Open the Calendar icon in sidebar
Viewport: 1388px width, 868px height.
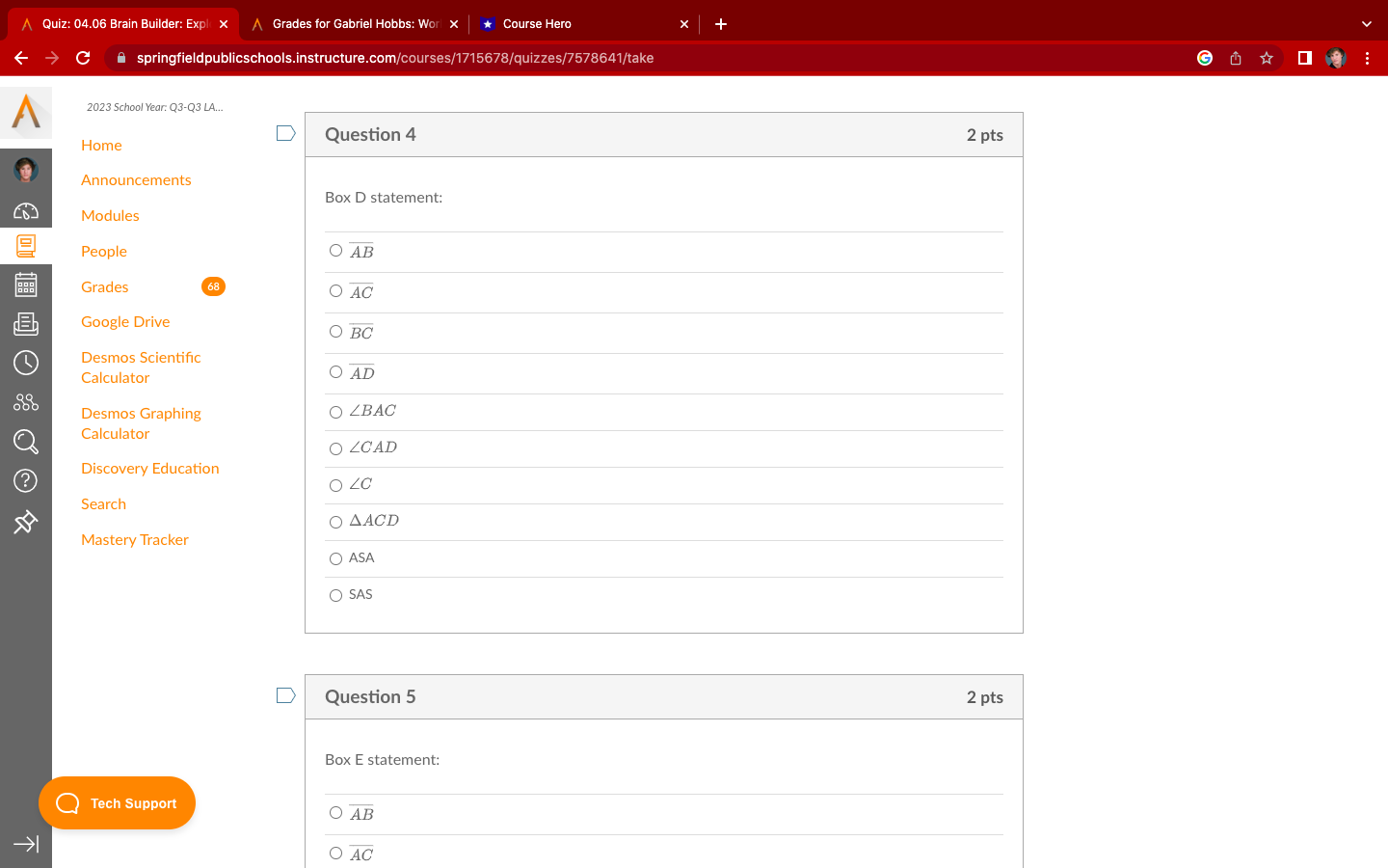(x=26, y=285)
